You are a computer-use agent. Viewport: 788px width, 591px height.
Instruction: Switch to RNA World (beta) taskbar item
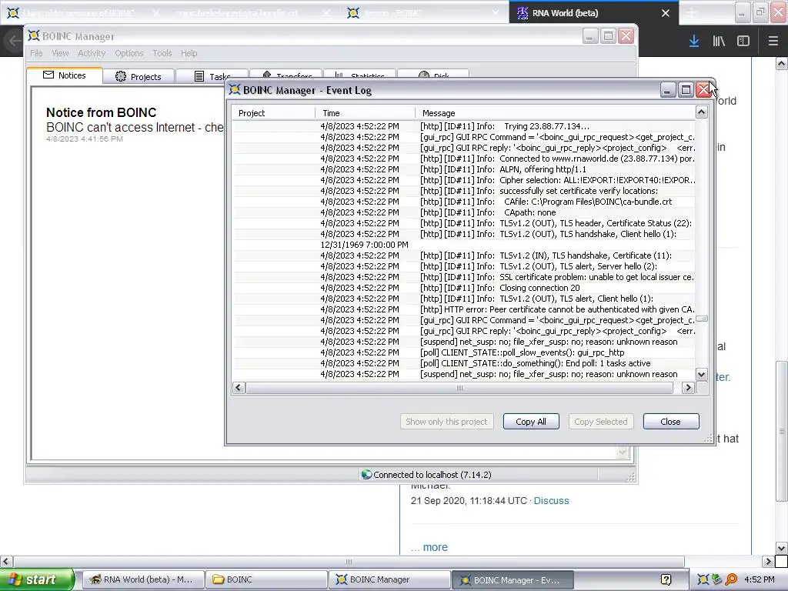(x=142, y=579)
